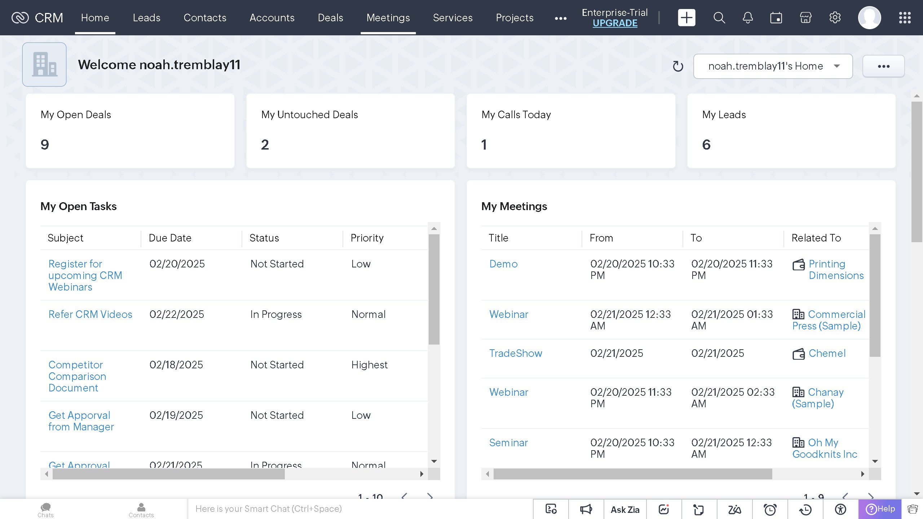Toggle the accessibility options icon

tap(840, 509)
